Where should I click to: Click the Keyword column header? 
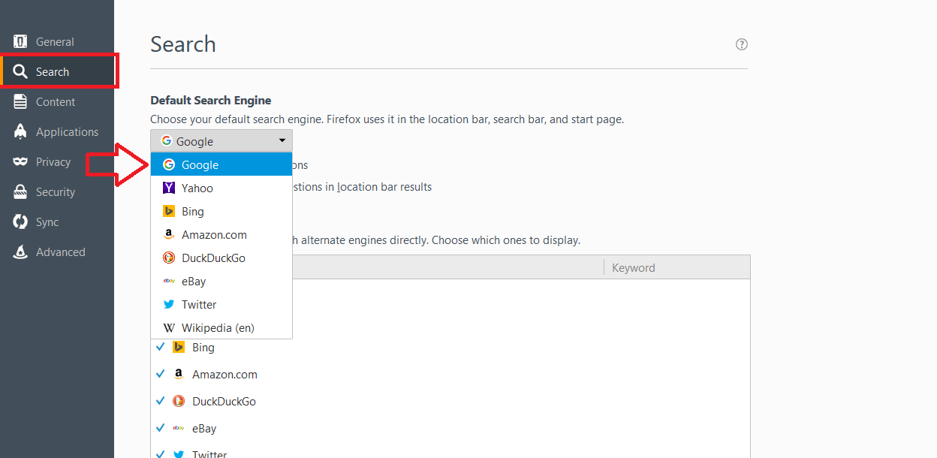[x=634, y=268]
